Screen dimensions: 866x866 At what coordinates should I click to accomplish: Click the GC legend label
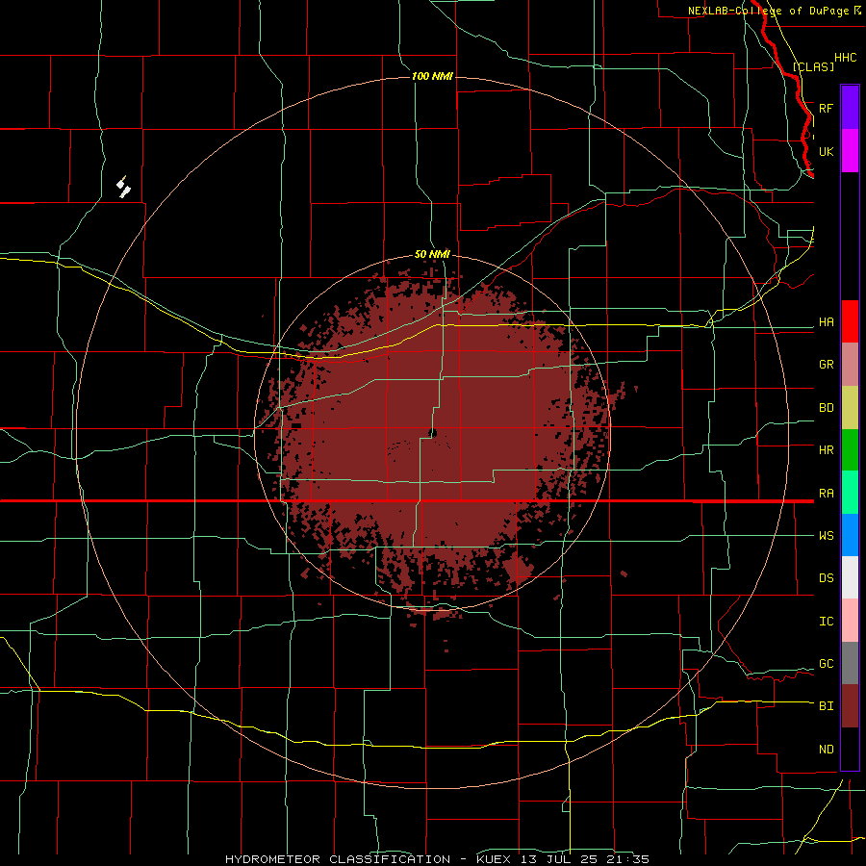[x=827, y=664]
